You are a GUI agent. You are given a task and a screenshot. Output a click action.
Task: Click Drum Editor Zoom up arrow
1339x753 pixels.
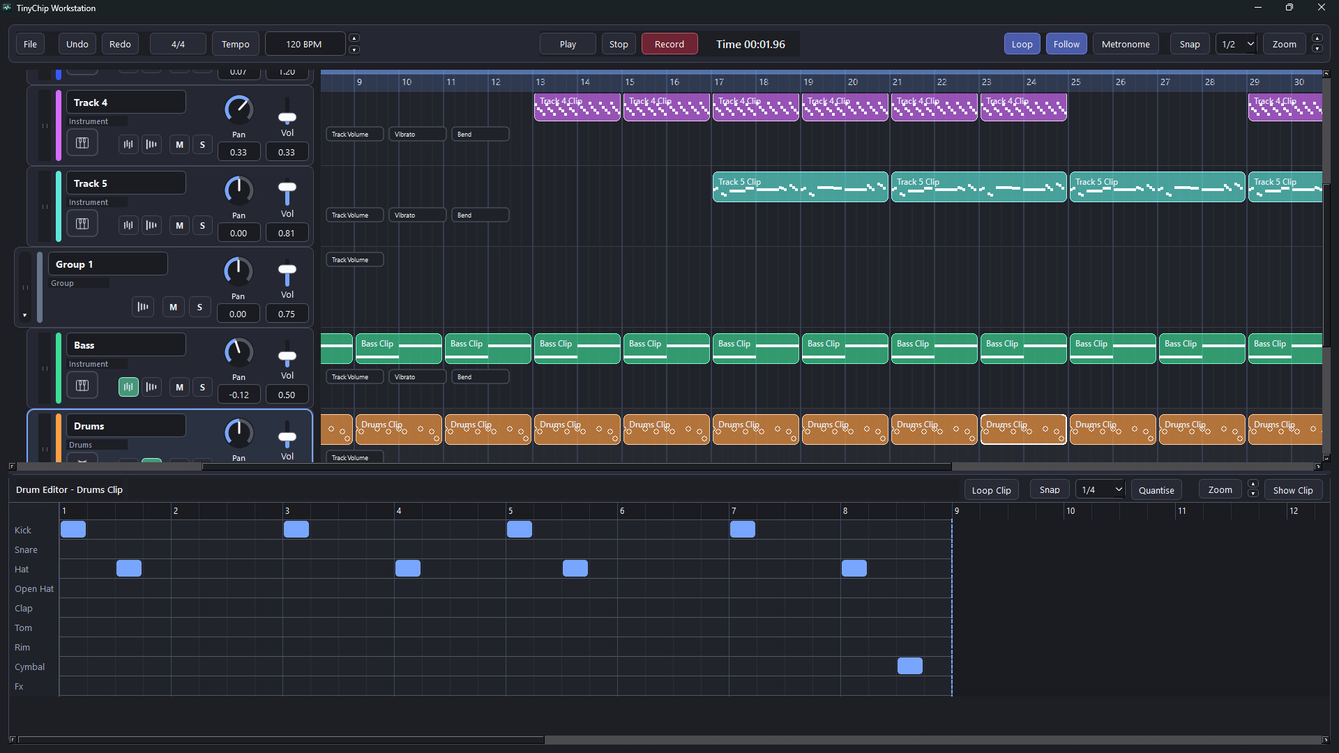pyautogui.click(x=1253, y=484)
